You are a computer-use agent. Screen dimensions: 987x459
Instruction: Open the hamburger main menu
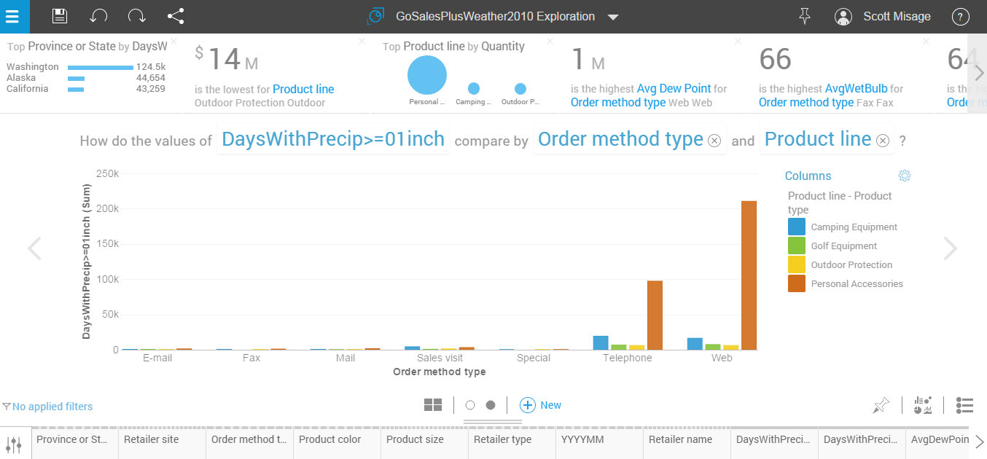(15, 16)
